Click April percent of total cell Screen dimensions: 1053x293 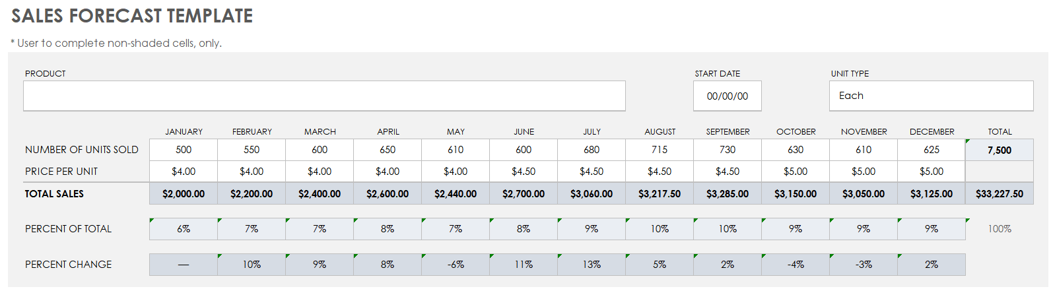[x=388, y=229]
